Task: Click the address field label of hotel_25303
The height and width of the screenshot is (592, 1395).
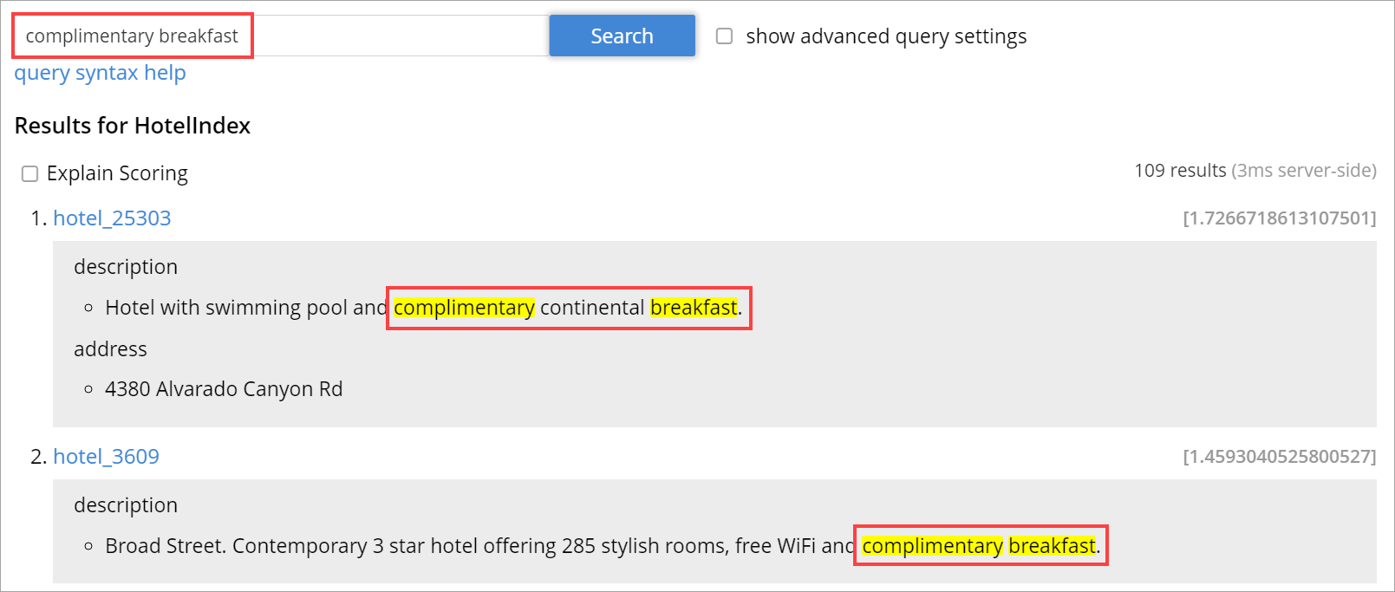Action: click(110, 349)
